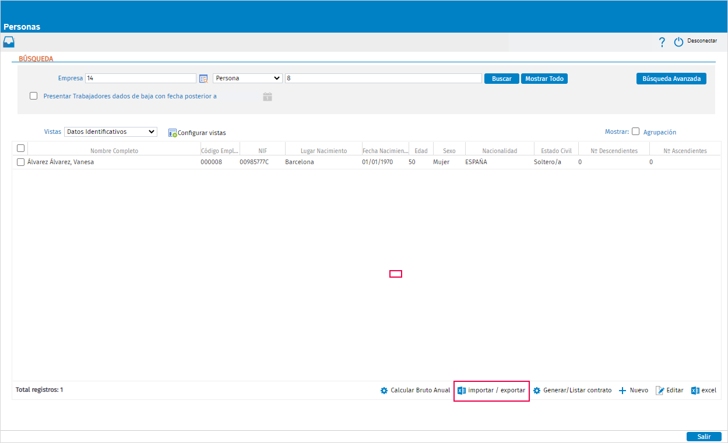Open the help question mark
Image resolution: width=728 pixels, height=443 pixels.
tap(662, 42)
